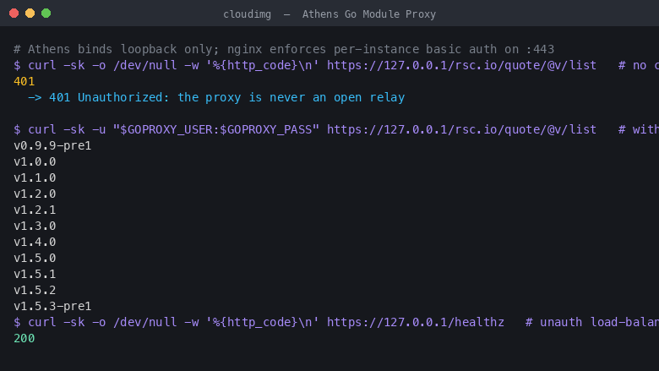Click the healthz URL in last command
659x371 pixels.
point(415,322)
